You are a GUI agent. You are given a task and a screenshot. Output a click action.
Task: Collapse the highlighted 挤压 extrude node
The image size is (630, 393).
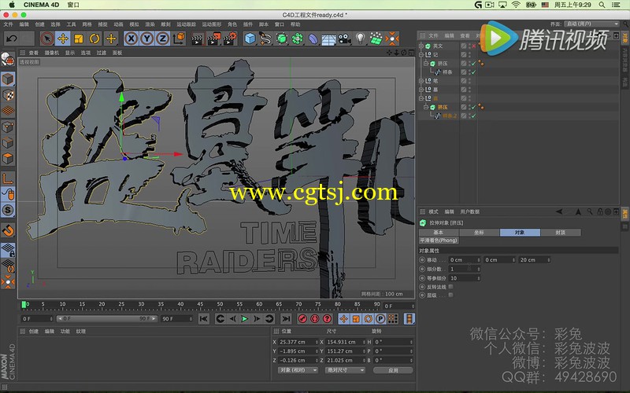pos(426,107)
